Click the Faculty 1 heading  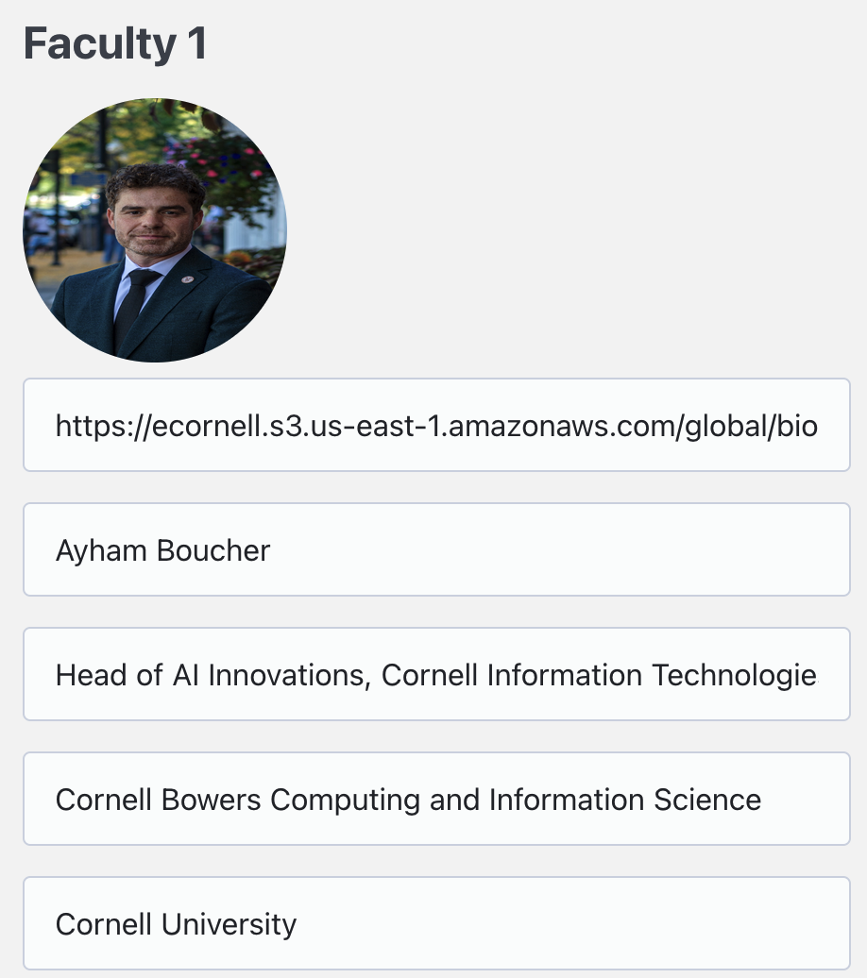(115, 44)
